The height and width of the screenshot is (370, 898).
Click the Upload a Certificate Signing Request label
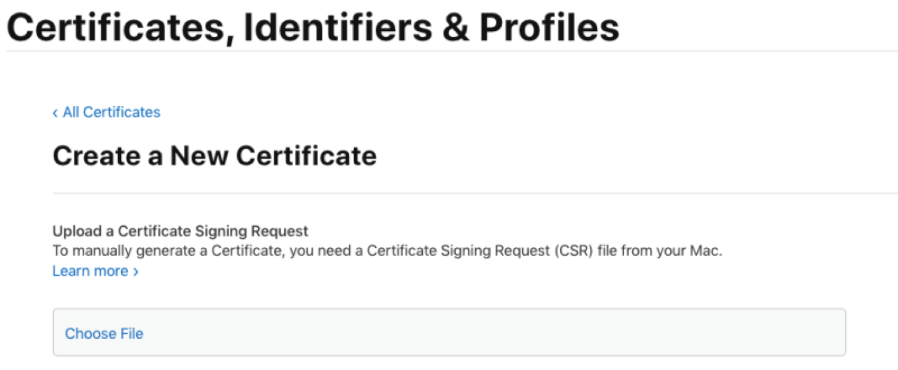(180, 231)
